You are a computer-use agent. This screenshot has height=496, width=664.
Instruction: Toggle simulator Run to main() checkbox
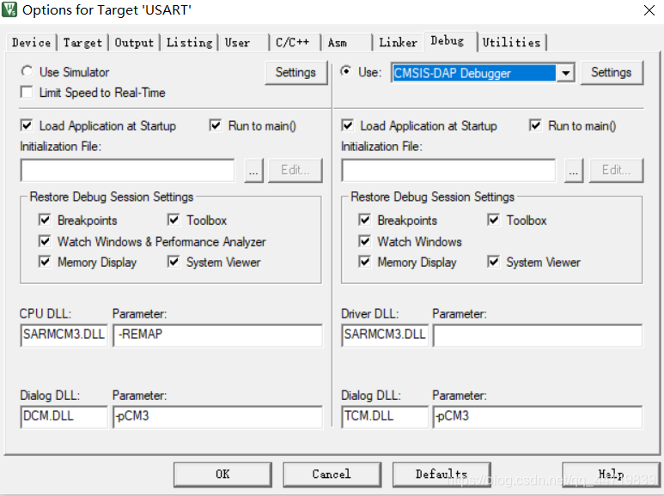coord(215,125)
